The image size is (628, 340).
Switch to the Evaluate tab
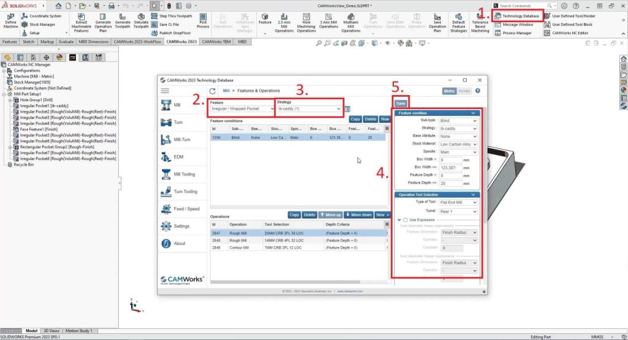pyautogui.click(x=66, y=42)
